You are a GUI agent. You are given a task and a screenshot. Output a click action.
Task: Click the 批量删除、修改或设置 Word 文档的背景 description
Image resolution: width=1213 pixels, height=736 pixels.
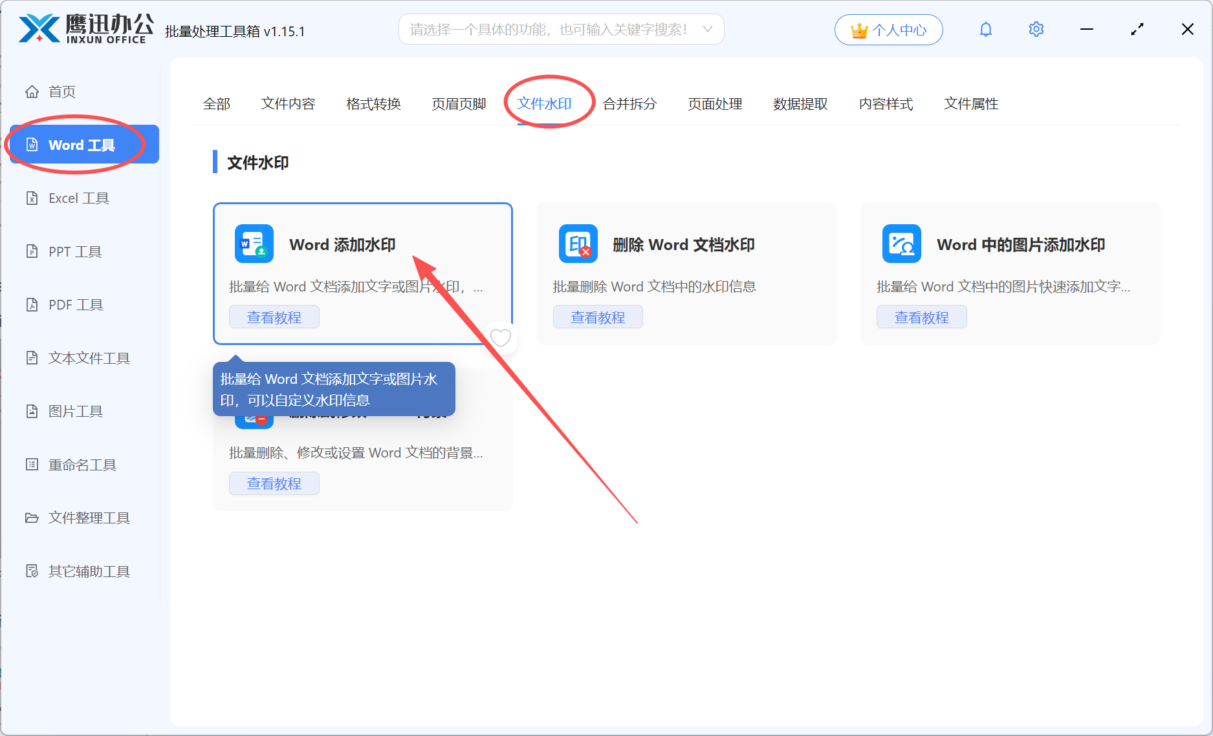coord(356,453)
